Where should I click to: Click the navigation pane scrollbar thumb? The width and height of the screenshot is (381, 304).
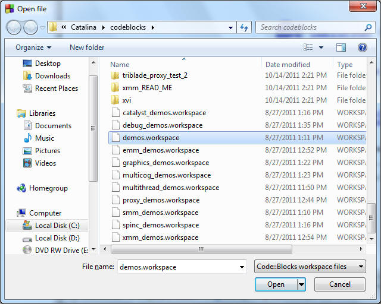point(93,128)
